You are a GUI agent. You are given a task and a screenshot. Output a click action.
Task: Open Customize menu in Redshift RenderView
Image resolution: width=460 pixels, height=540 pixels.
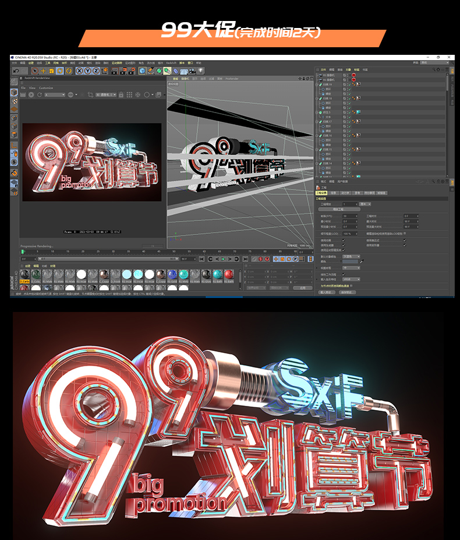[x=46, y=88]
